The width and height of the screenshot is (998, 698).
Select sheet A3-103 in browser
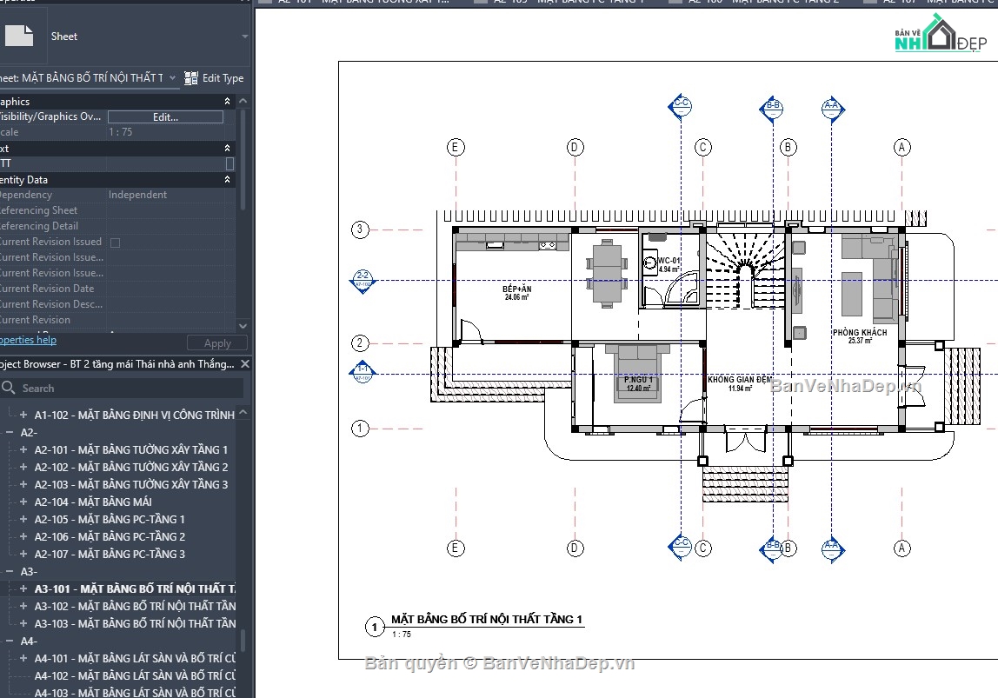[x=135, y=623]
